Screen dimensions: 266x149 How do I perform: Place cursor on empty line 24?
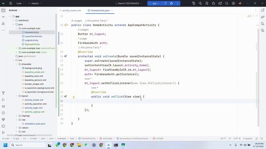coord(160,101)
